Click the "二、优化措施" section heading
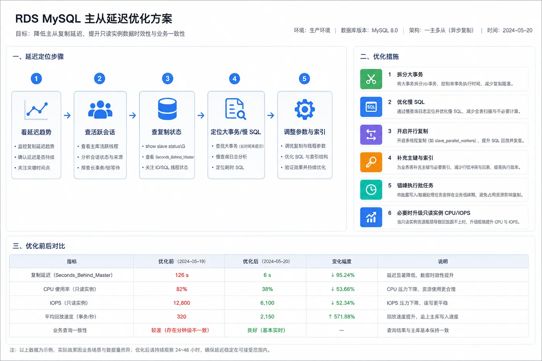Screen dimensions: 542x361 [x=379, y=56]
